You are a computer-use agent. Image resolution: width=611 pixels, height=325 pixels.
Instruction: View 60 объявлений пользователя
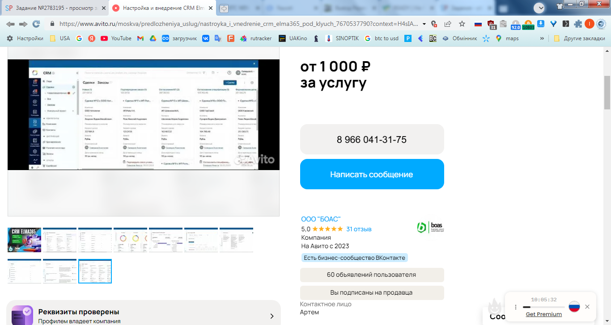[372, 275]
